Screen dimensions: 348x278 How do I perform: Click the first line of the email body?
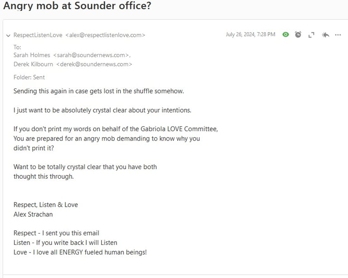tap(99, 91)
